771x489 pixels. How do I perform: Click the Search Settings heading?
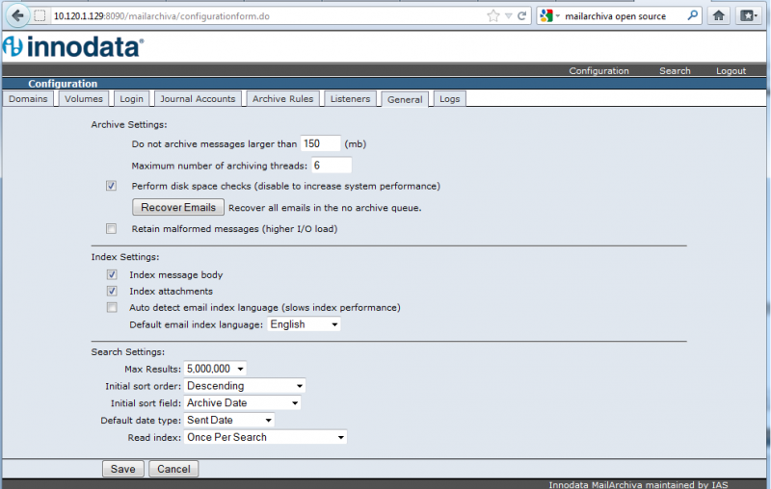128,352
